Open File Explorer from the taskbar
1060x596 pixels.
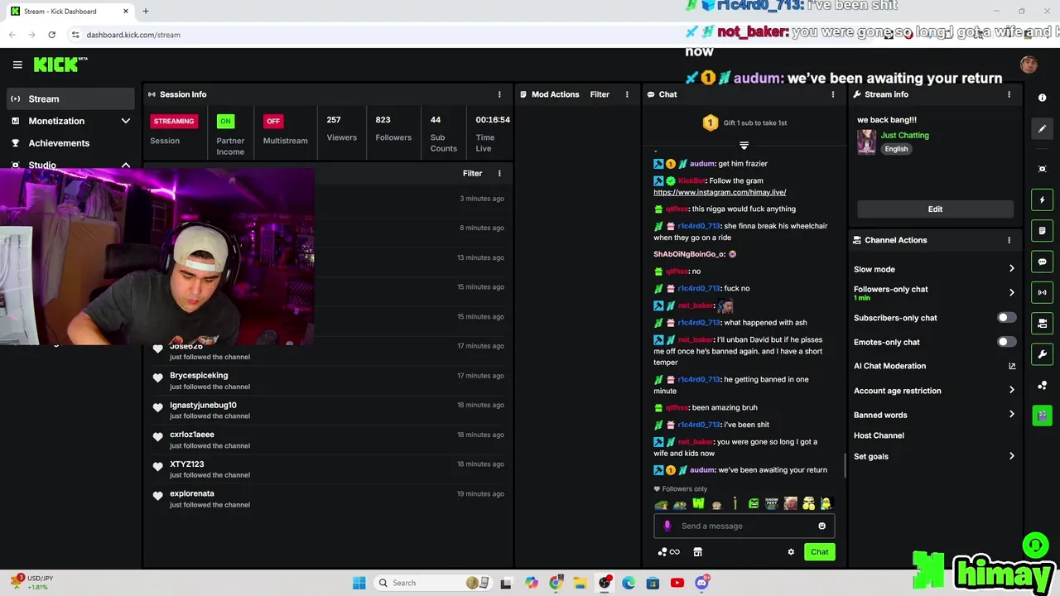(580, 583)
